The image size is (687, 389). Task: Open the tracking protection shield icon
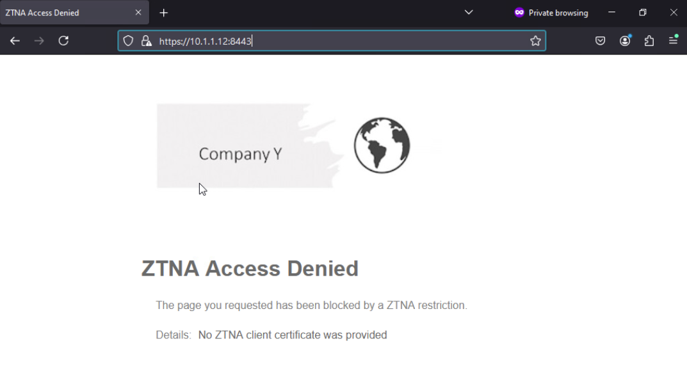(x=128, y=40)
